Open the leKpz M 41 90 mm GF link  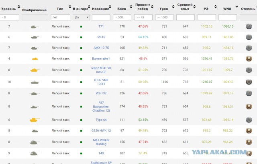[x=101, y=70]
